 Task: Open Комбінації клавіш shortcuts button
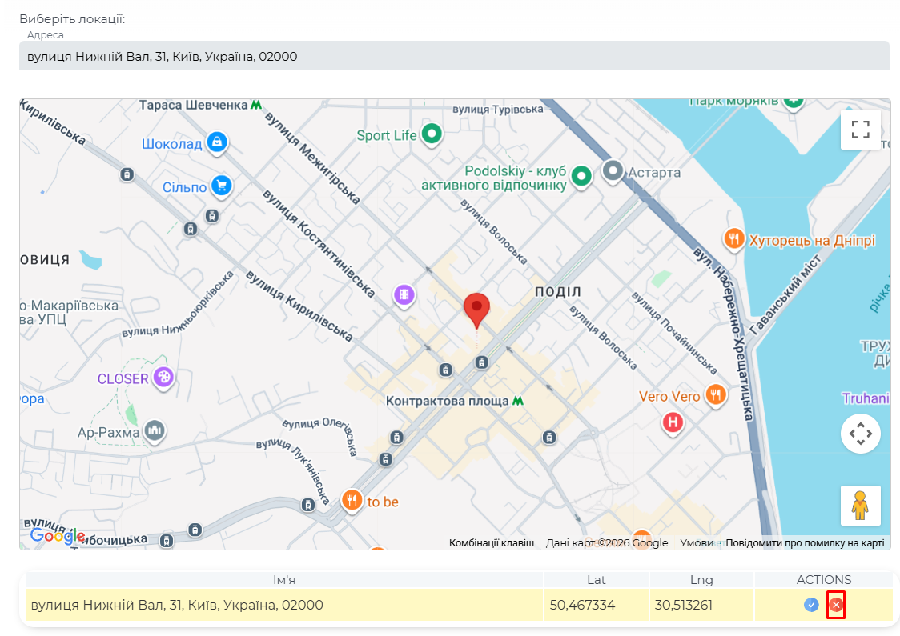click(491, 542)
